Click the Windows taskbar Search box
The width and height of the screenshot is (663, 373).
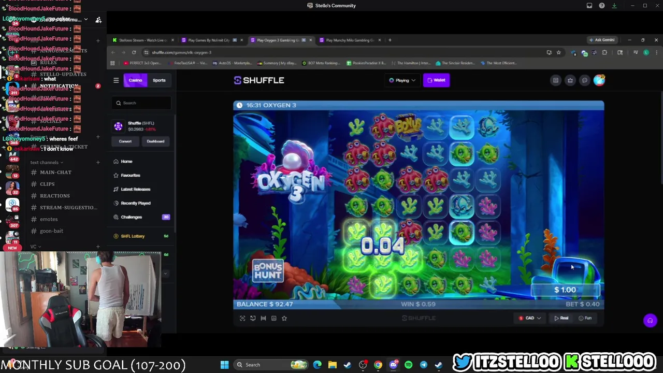[x=270, y=365]
